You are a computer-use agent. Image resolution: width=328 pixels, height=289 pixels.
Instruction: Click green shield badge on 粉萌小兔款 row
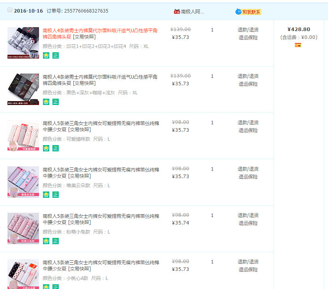pyautogui.click(x=46, y=241)
